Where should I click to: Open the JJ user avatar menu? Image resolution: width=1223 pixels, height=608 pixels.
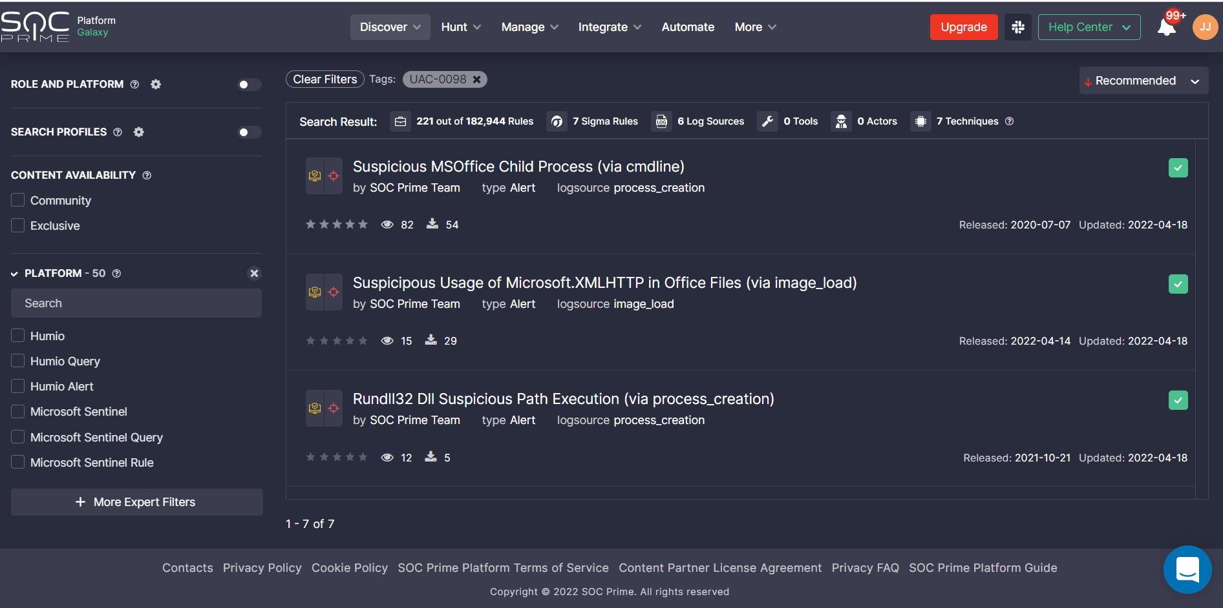click(x=1205, y=27)
